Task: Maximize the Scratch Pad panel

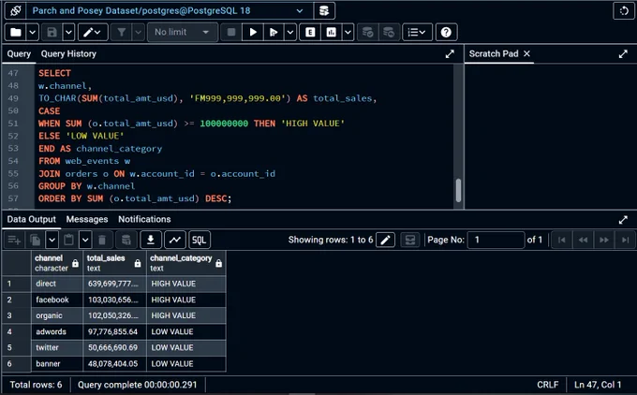Action: tap(623, 54)
